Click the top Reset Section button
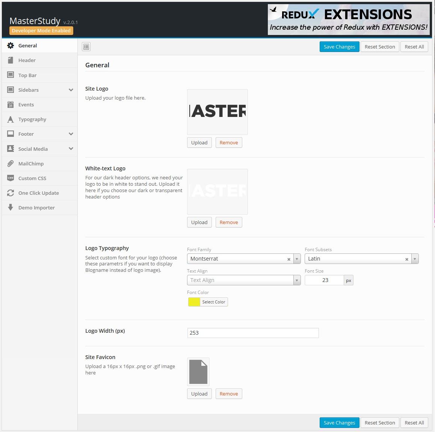 point(380,47)
